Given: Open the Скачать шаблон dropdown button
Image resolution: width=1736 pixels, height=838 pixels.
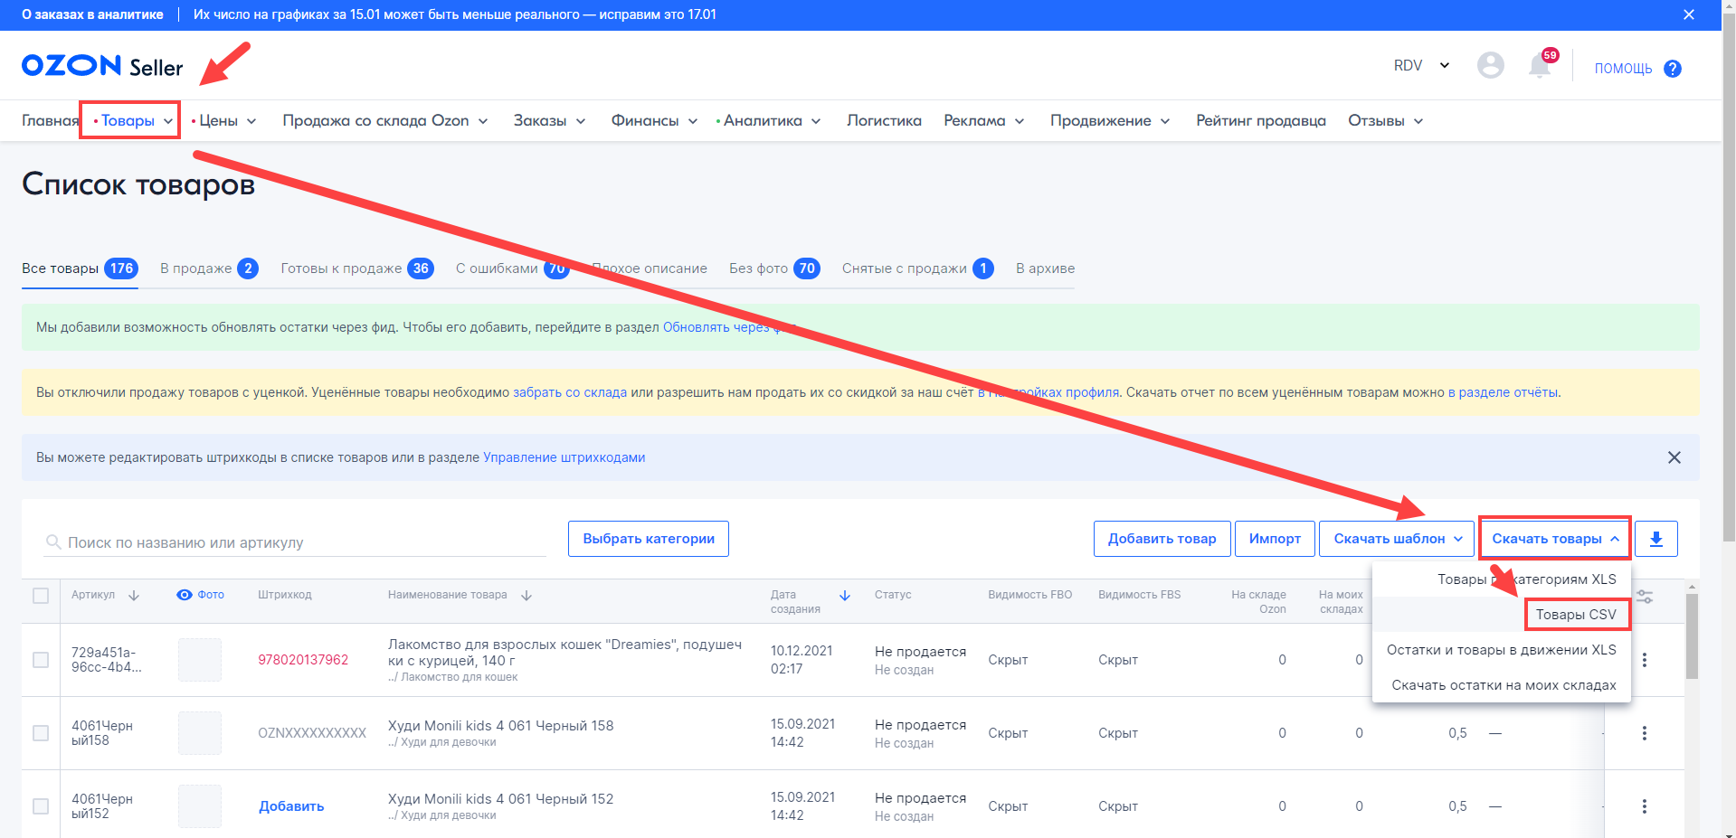Looking at the screenshot, I should [x=1398, y=539].
